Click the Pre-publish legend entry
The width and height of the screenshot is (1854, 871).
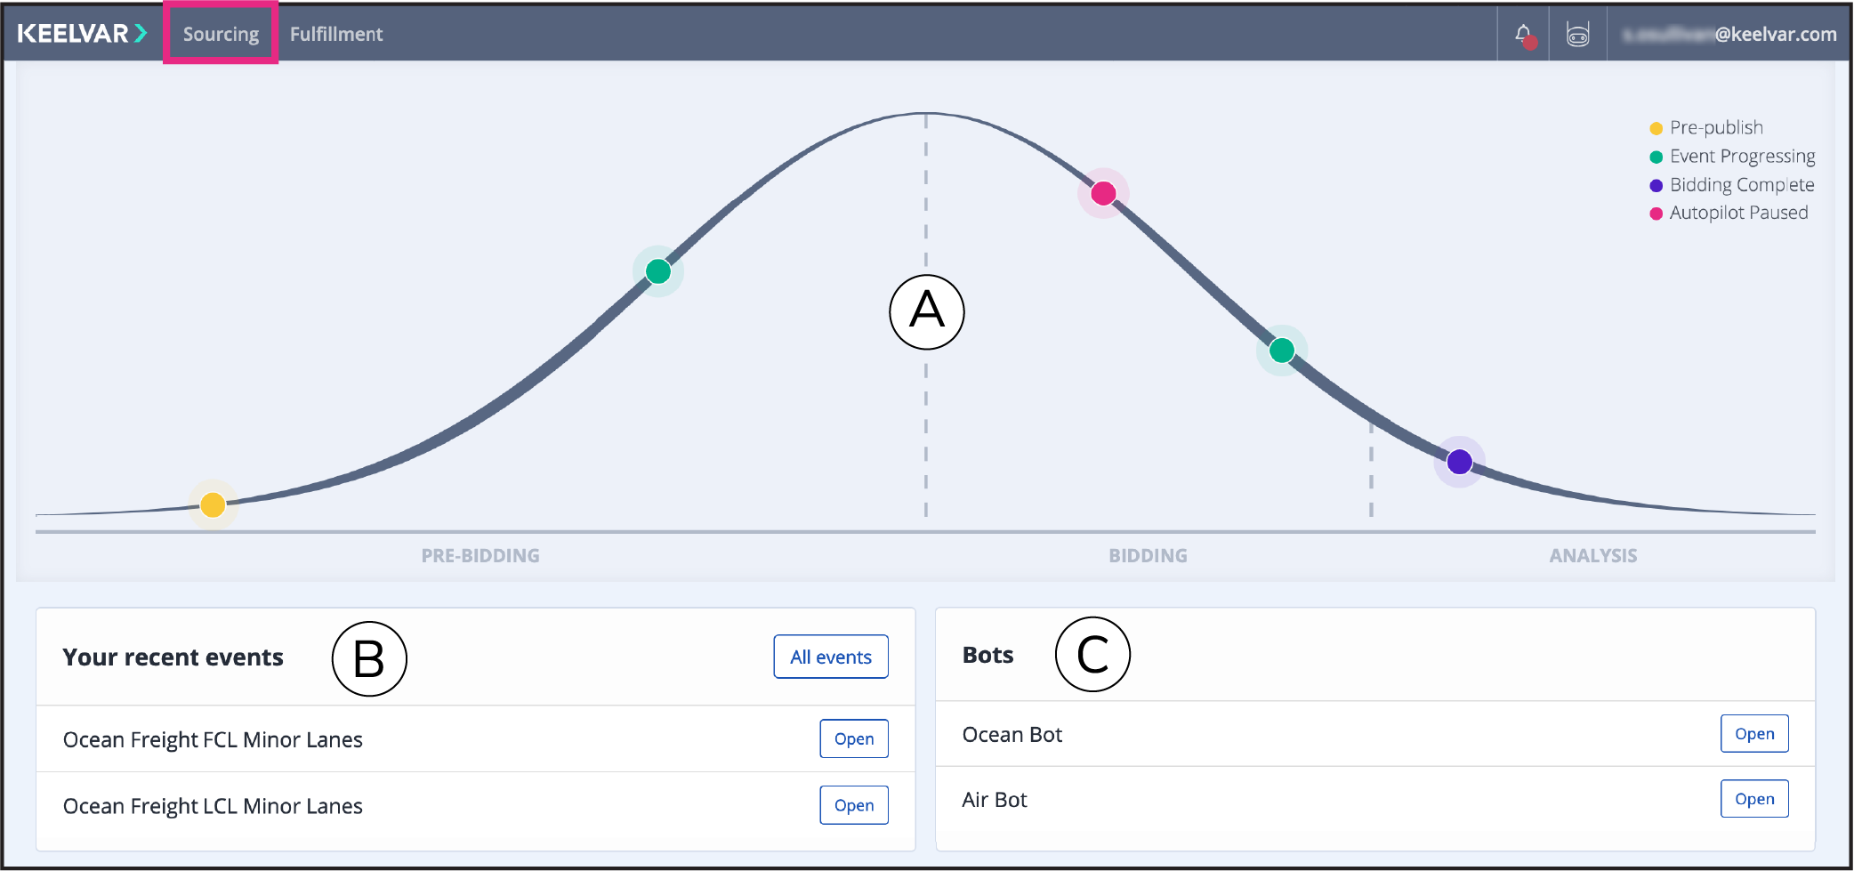click(1706, 127)
